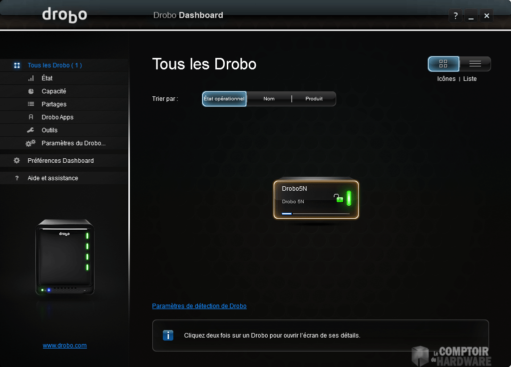This screenshot has width=511, height=367.
Task: Switch to Liste view
Action: [x=475, y=64]
